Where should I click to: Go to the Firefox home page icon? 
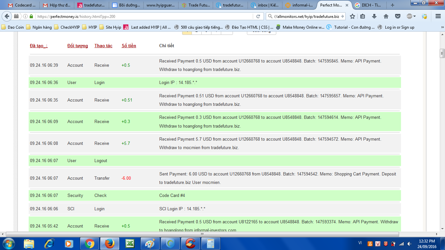[386, 16]
